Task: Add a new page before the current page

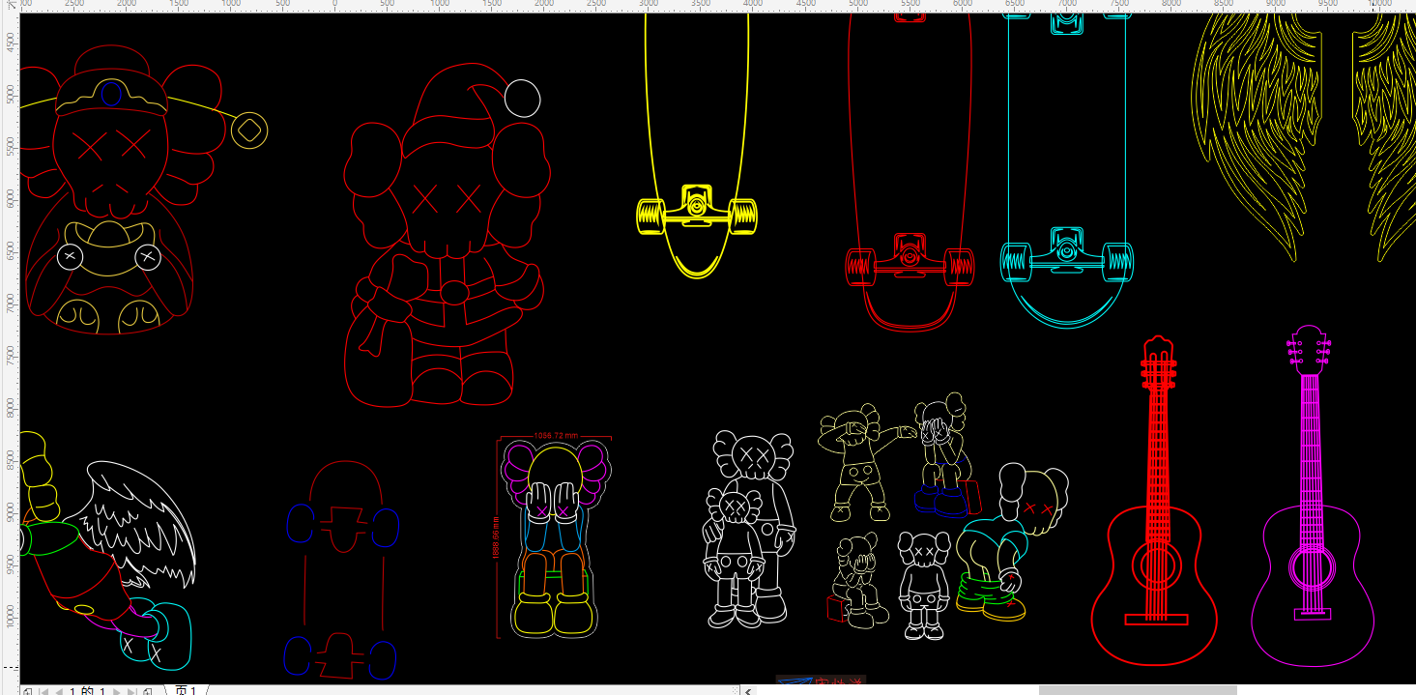Action: [x=27, y=690]
